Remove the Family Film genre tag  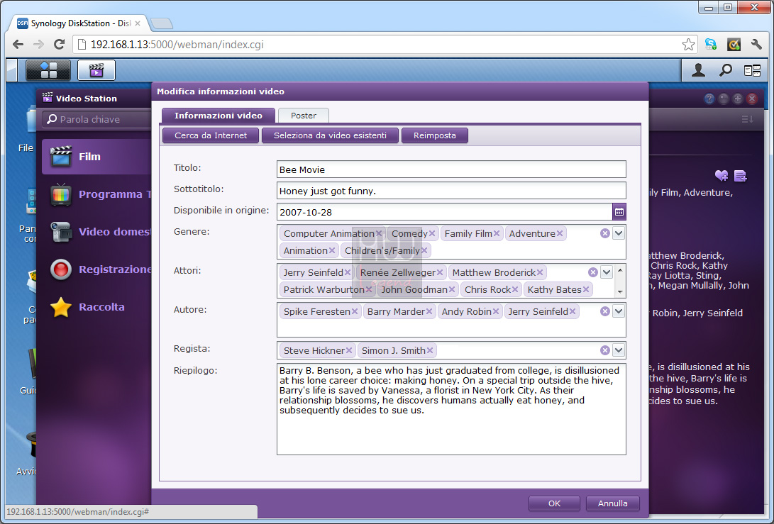pos(497,233)
